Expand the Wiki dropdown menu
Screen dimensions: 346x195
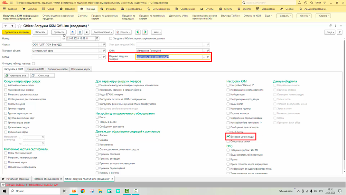tap(157, 32)
